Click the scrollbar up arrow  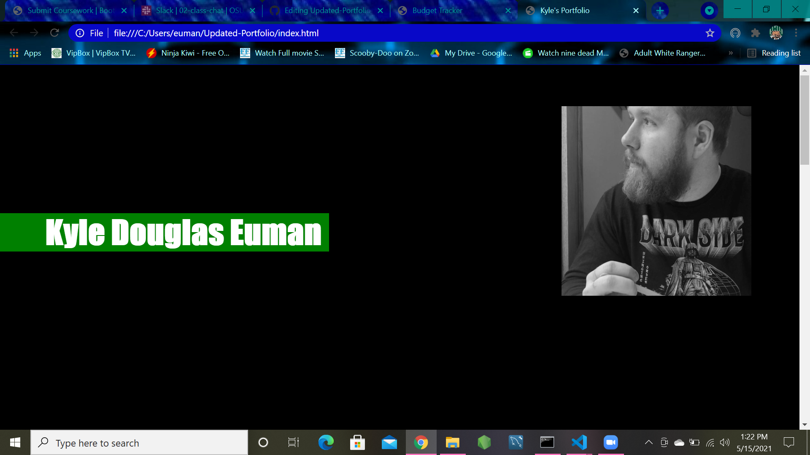[805, 70]
